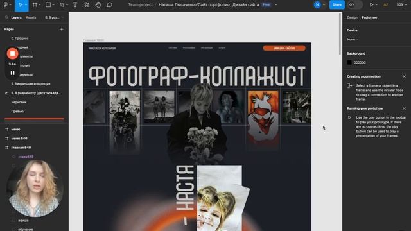Select the Move tool
Screen dimensions: 411x231
pyautogui.click(x=20, y=4)
